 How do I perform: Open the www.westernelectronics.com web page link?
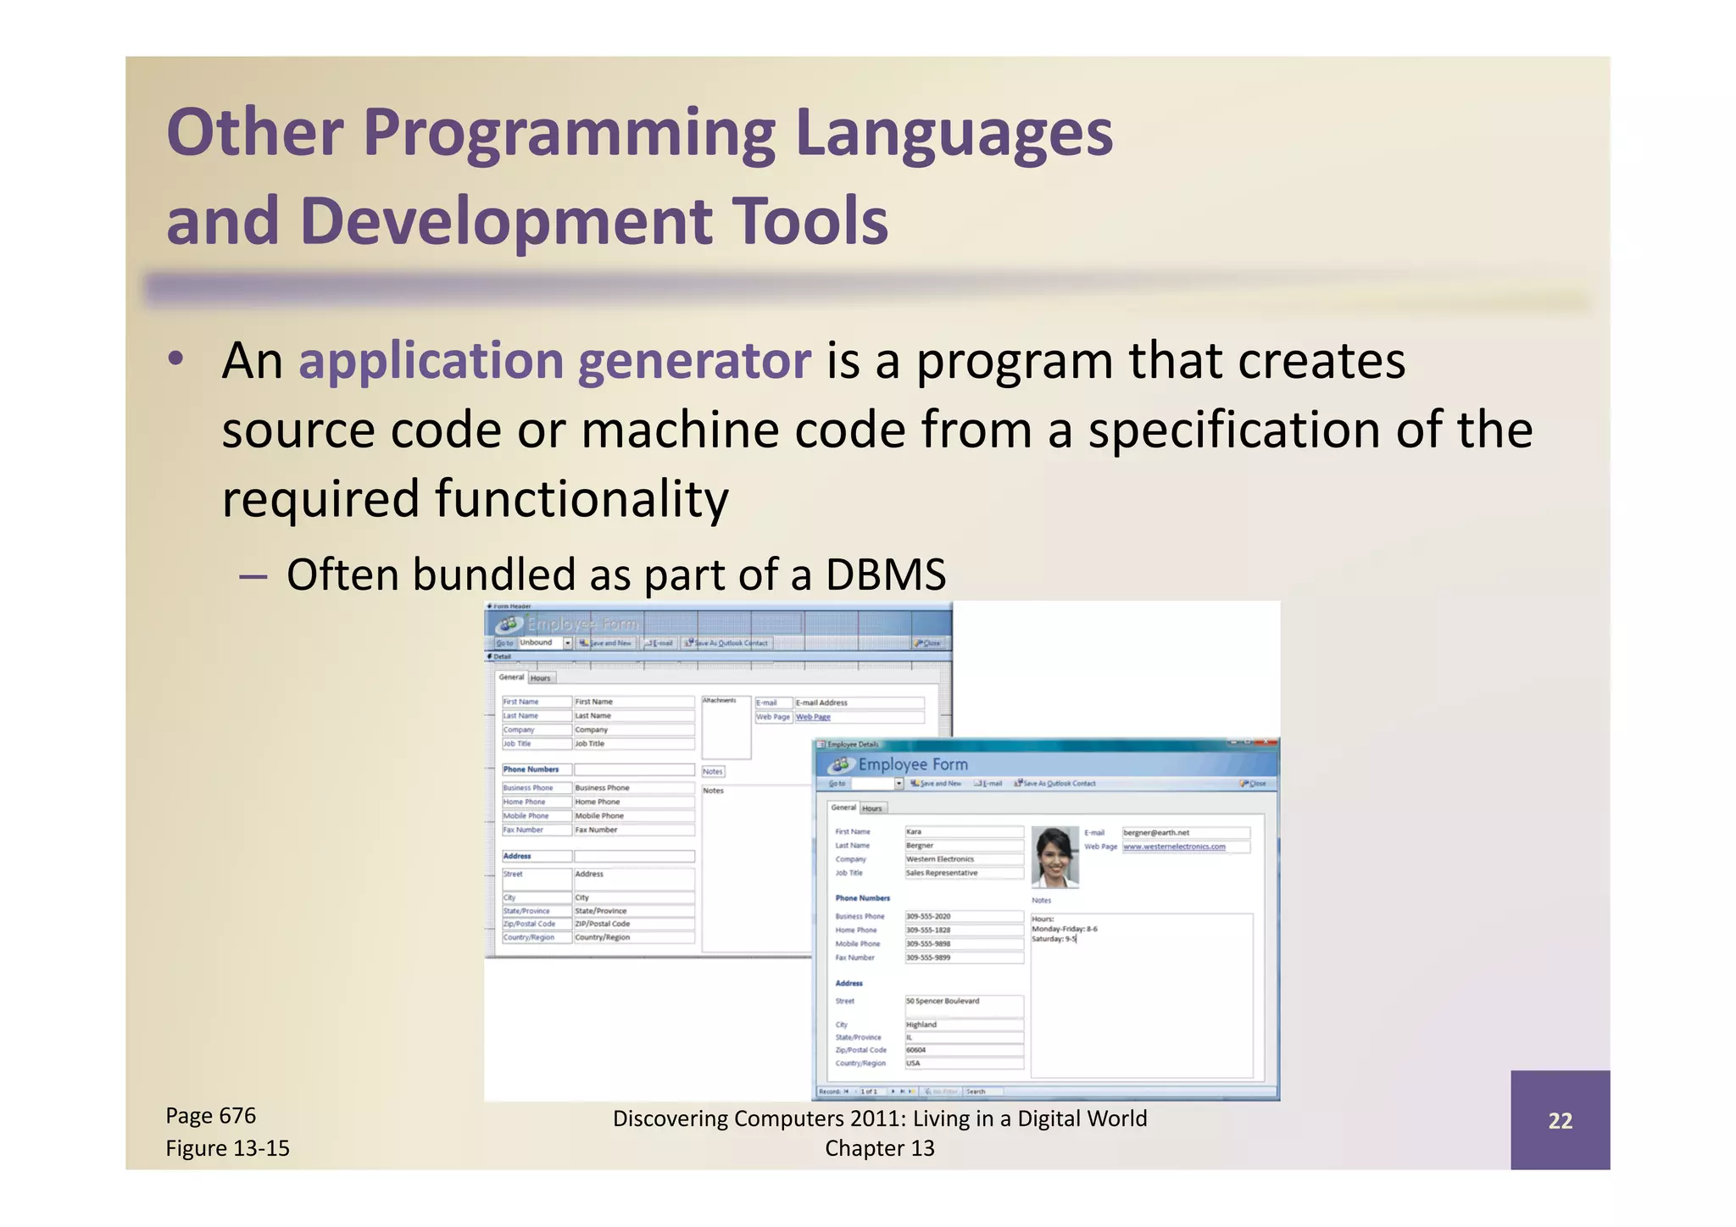coord(1174,847)
